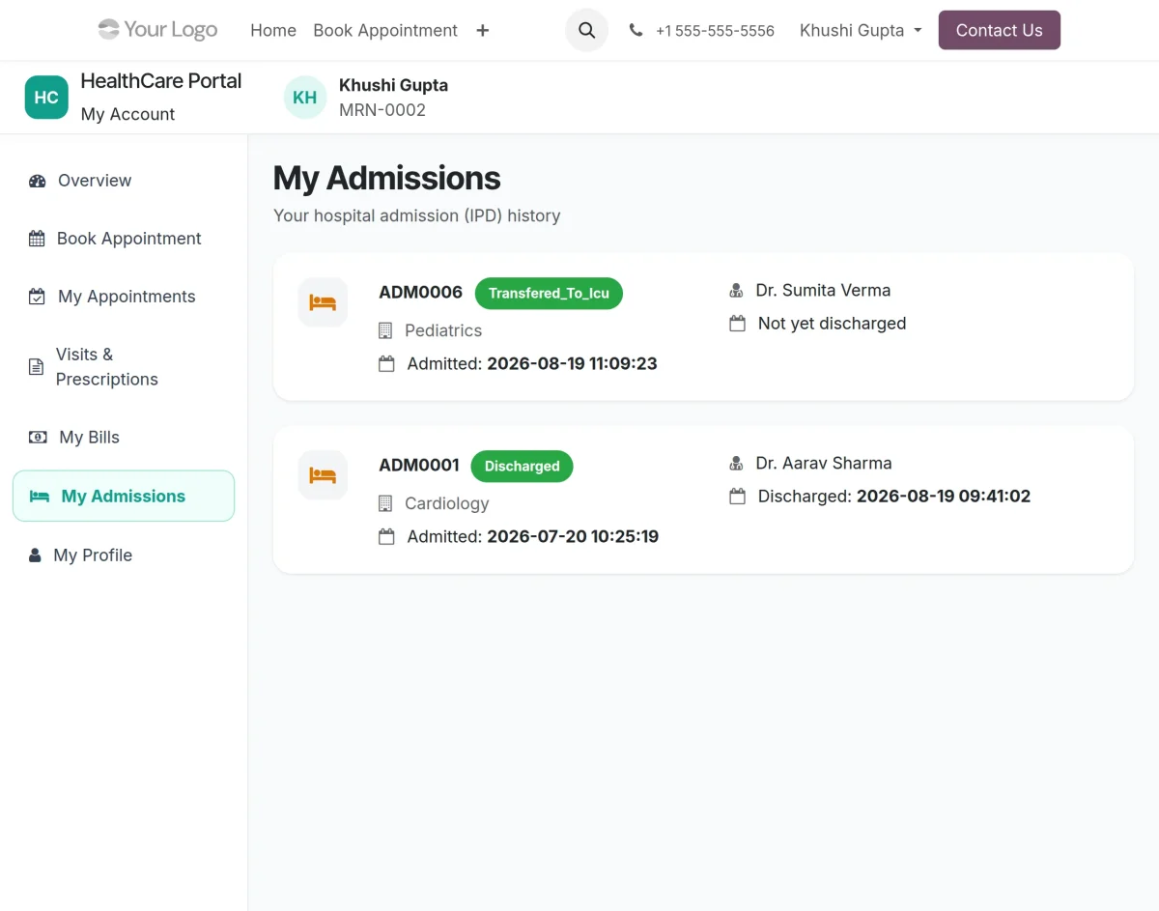Click the building icon beside Pediatrics
This screenshot has width=1159, height=911.
click(385, 330)
